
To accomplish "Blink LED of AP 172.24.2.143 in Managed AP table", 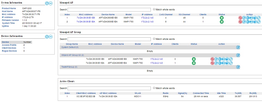I will (x=248, y=22).
